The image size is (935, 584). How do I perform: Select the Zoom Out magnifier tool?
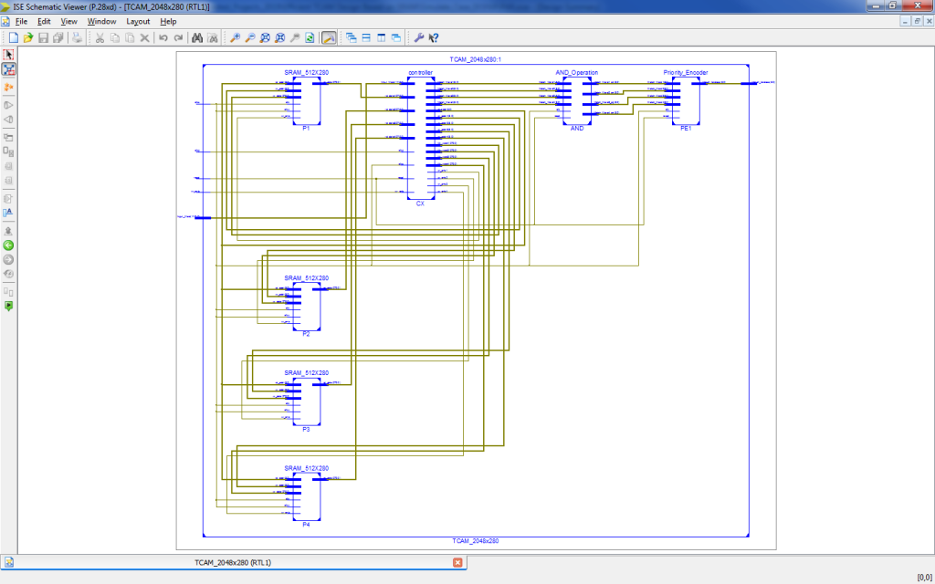[249, 37]
